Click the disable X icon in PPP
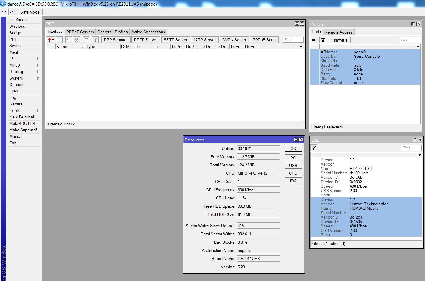 coord(76,40)
